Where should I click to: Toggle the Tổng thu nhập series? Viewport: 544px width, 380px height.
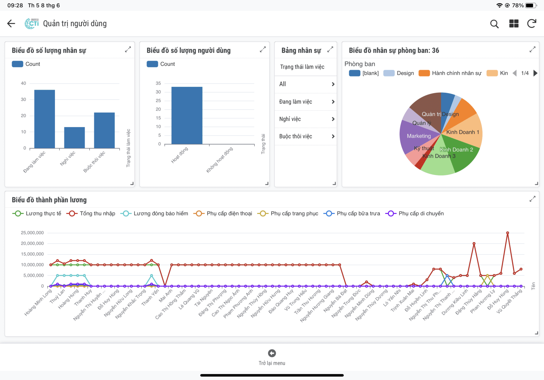point(91,214)
